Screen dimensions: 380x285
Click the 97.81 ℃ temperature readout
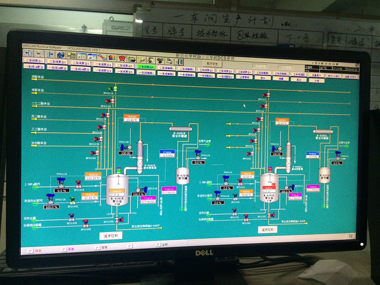(90, 198)
